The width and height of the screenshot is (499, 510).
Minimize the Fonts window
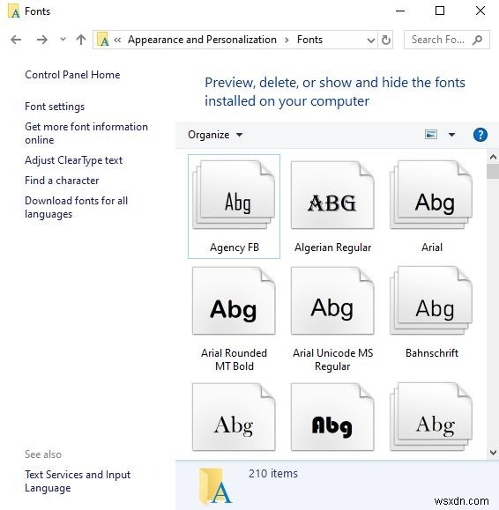pos(400,11)
